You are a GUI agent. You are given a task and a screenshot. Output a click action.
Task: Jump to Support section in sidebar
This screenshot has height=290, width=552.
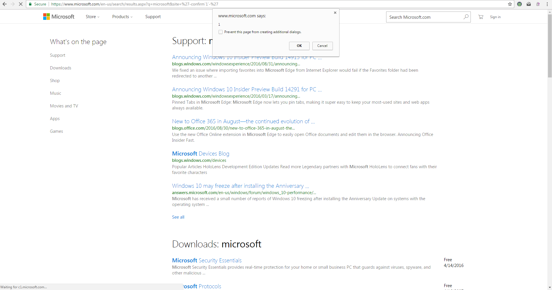pyautogui.click(x=58, y=55)
